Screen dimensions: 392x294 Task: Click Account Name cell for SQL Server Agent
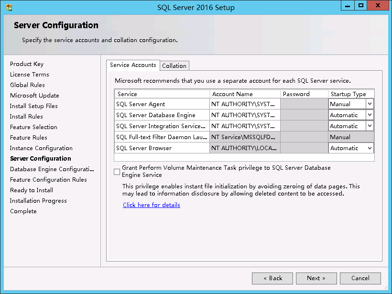tap(245, 104)
